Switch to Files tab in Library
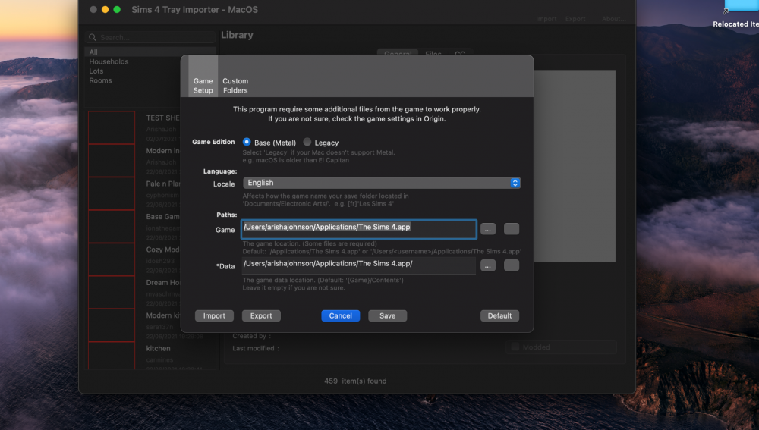 click(x=433, y=52)
